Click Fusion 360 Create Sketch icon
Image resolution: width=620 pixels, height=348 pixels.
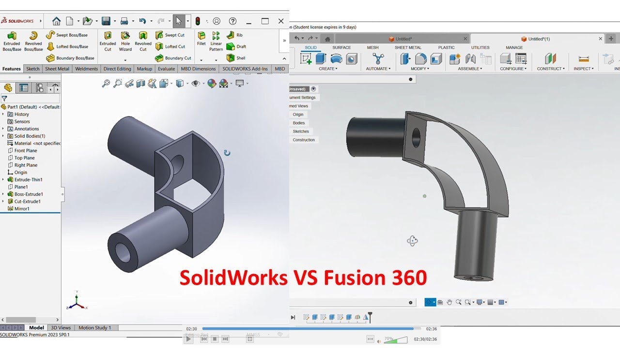click(x=306, y=59)
